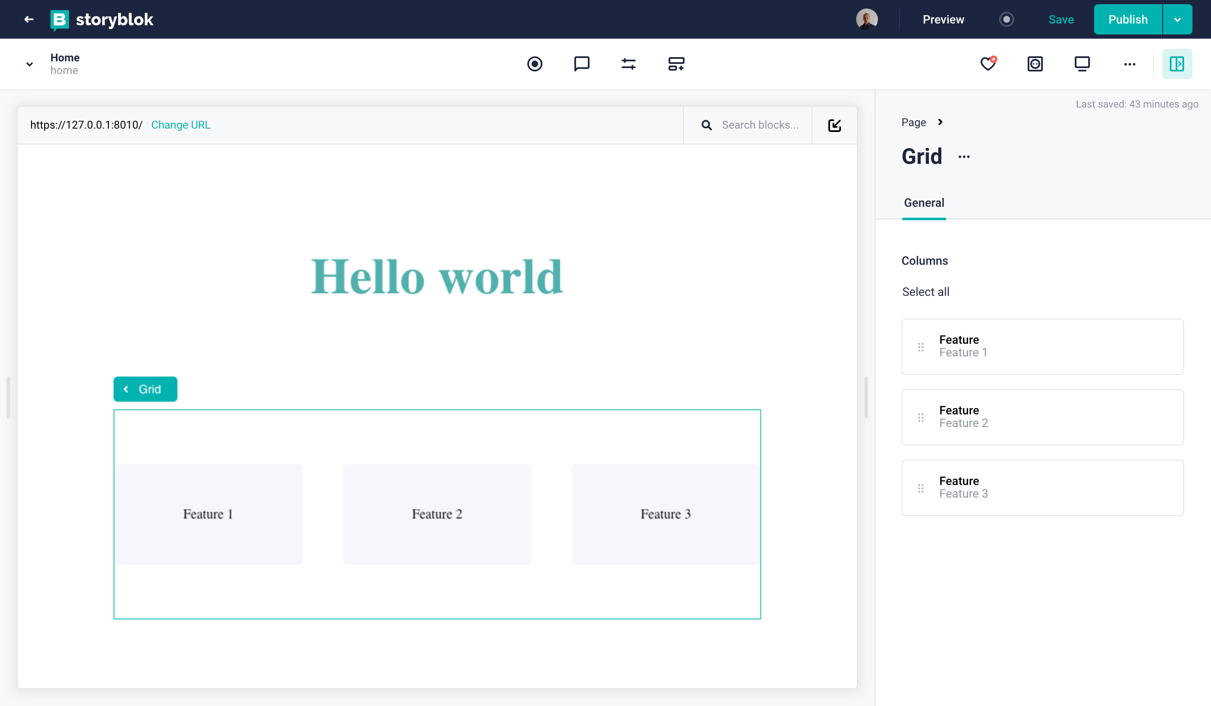The image size is (1211, 706).
Task: Click the back arrow in the header
Action: pos(29,19)
